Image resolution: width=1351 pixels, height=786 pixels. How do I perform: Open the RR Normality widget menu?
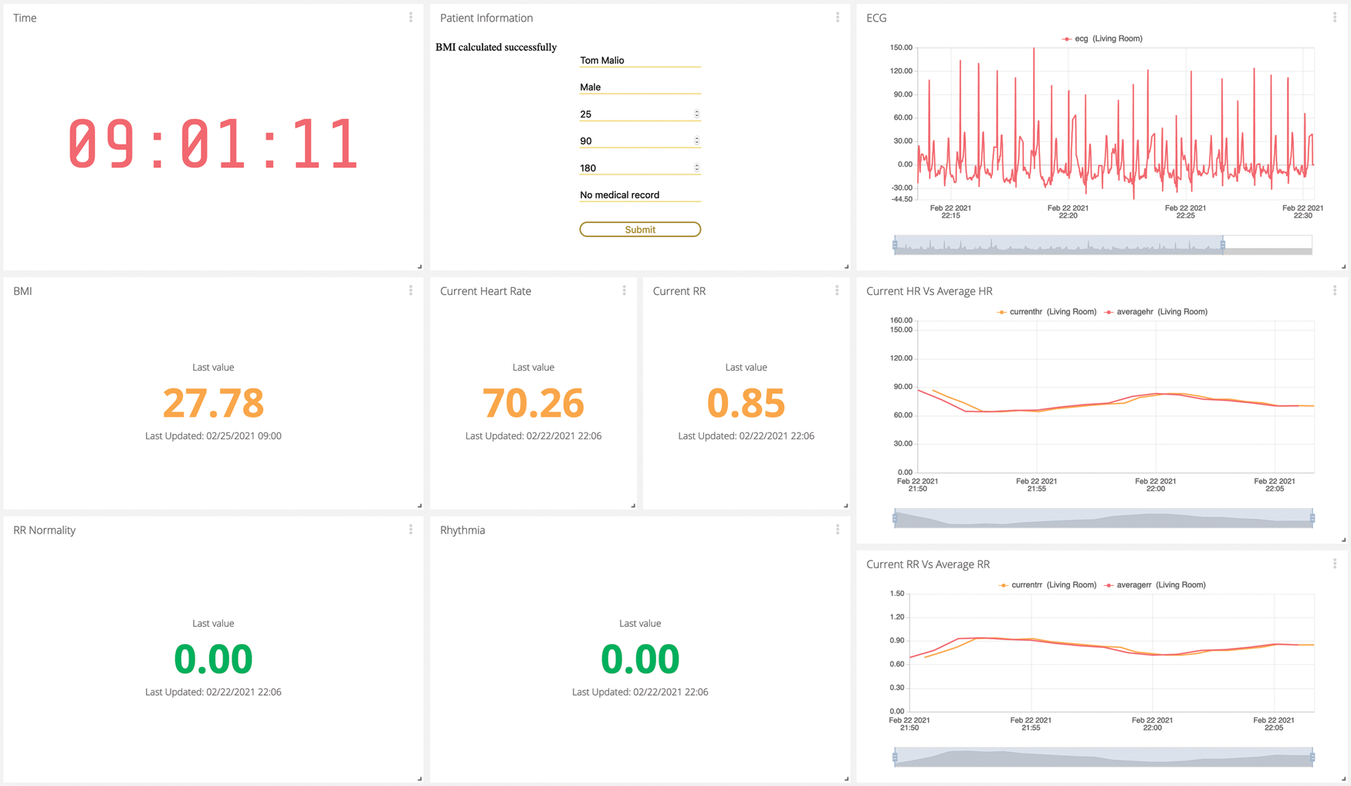(411, 530)
